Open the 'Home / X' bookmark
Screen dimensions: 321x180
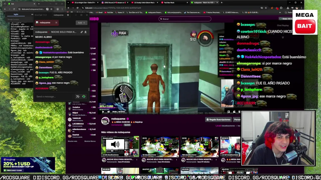(120, 12)
